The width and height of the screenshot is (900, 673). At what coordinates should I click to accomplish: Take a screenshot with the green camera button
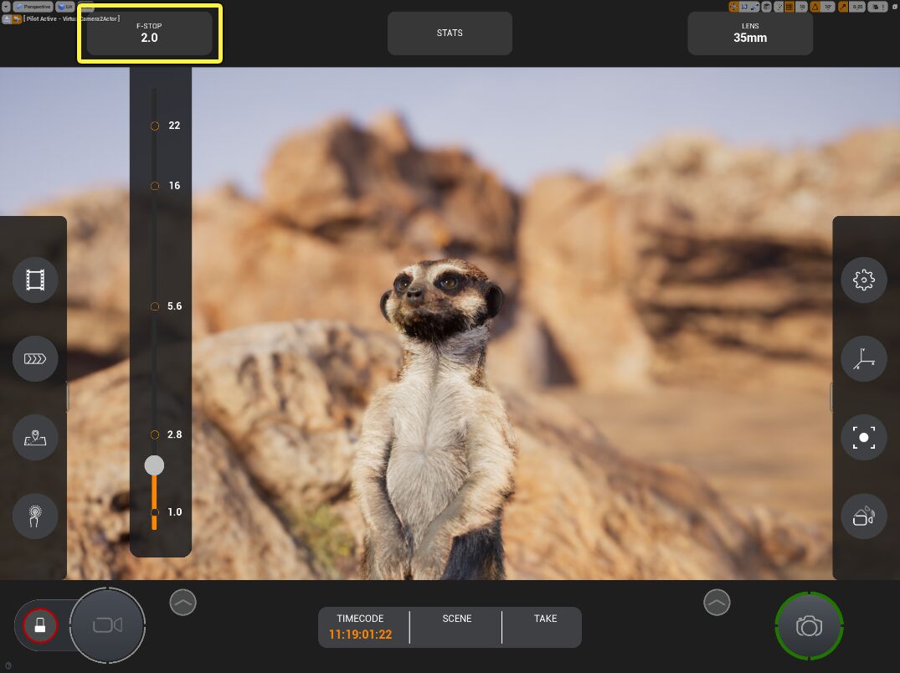coord(809,626)
